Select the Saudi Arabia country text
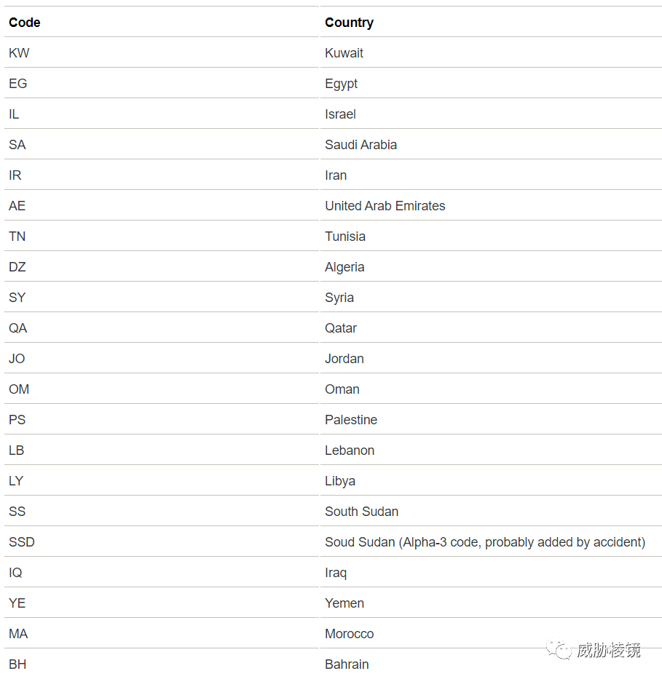 click(x=361, y=145)
